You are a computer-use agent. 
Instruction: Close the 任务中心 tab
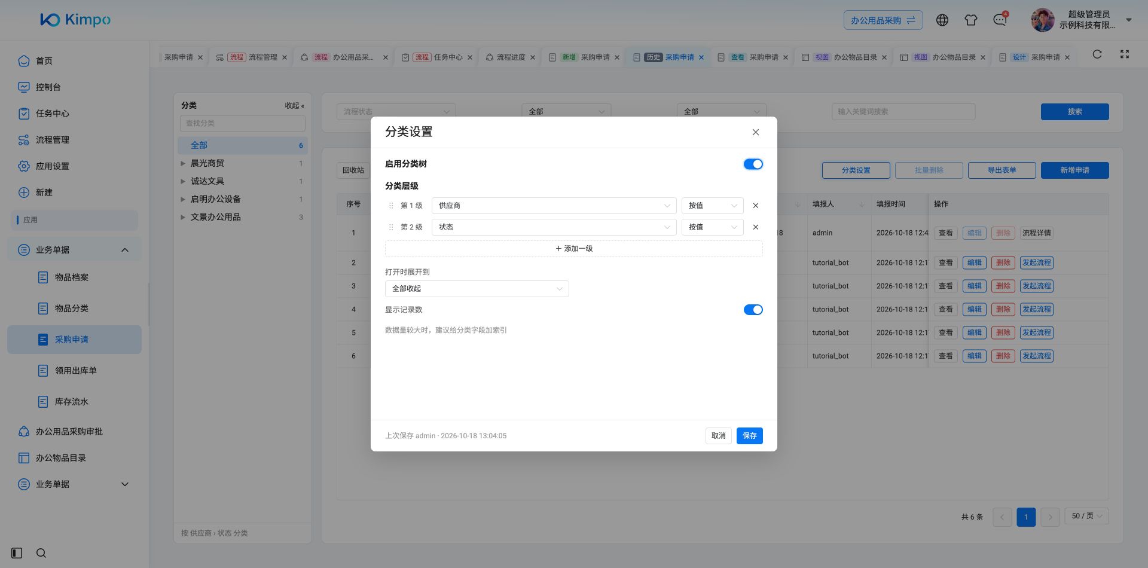470,57
